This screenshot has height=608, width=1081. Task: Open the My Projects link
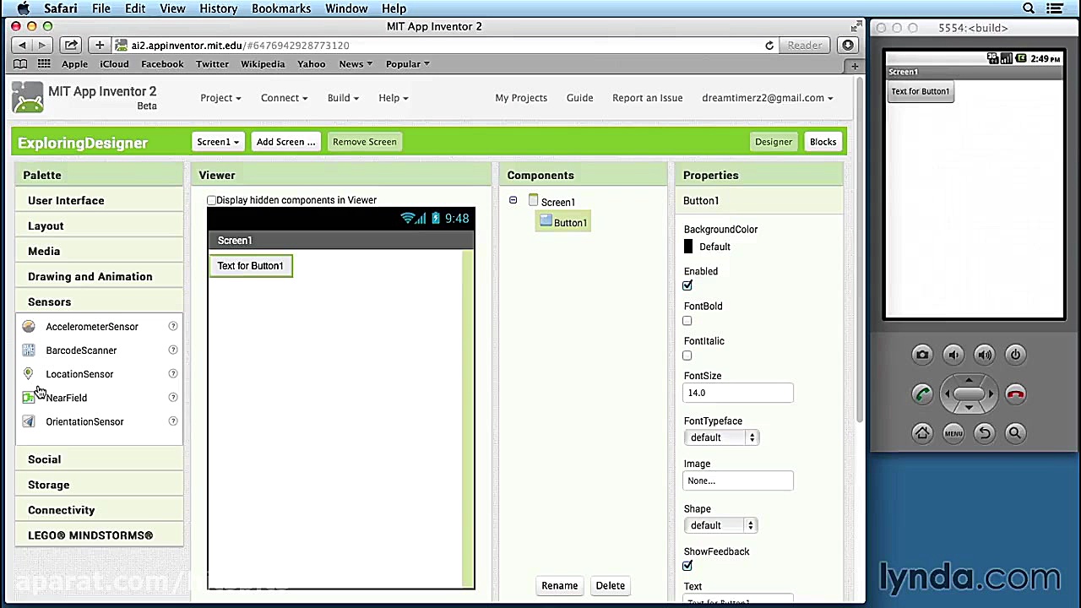pos(521,98)
